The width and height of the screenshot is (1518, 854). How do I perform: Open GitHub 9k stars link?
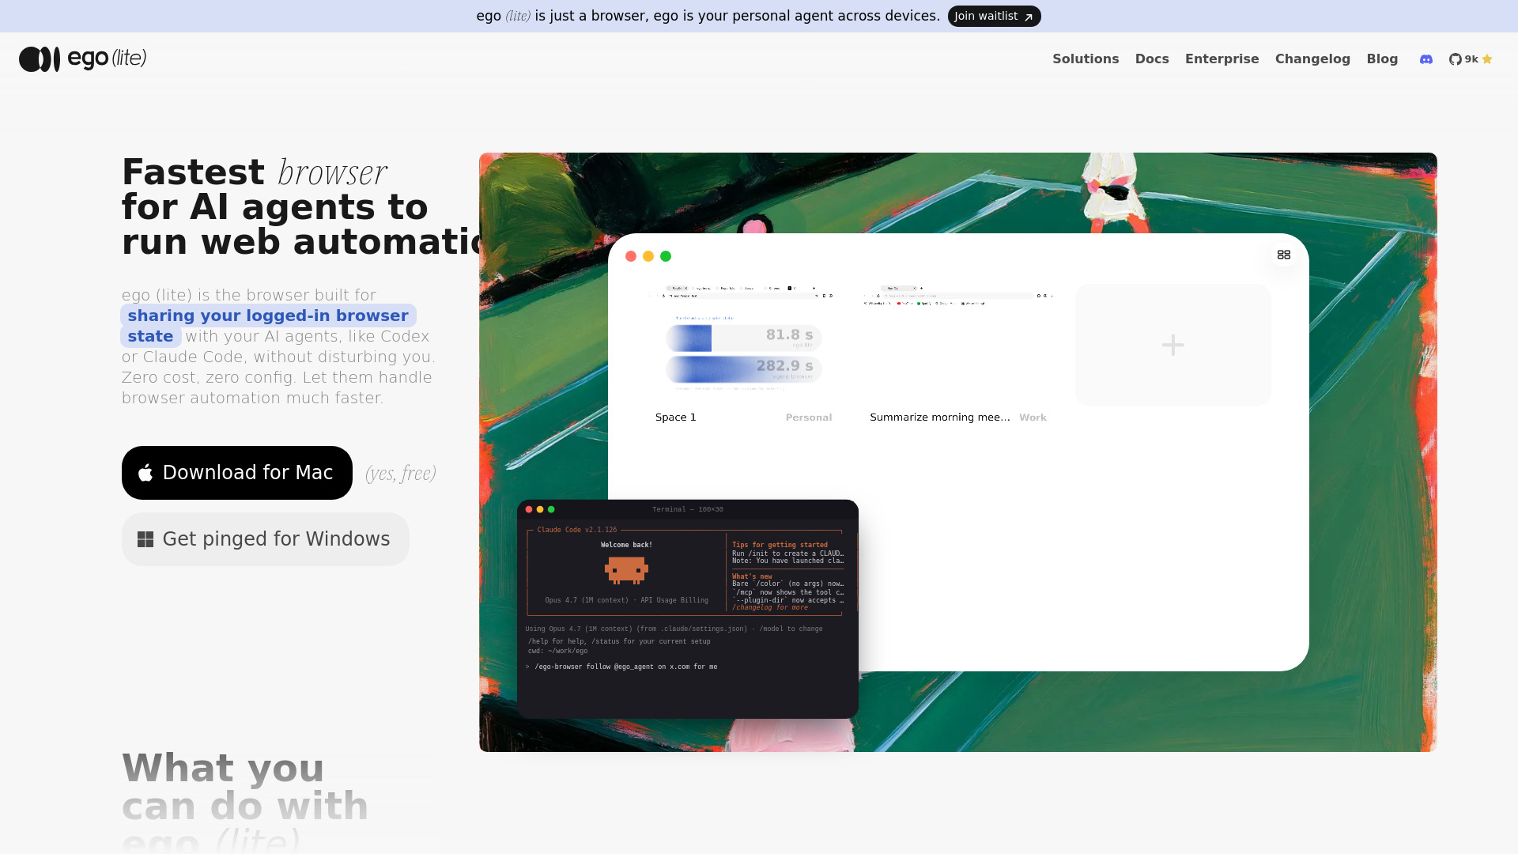[x=1471, y=59]
